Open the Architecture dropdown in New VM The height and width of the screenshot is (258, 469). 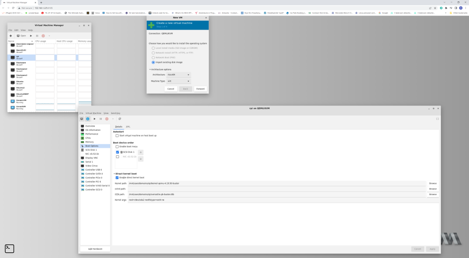[178, 75]
